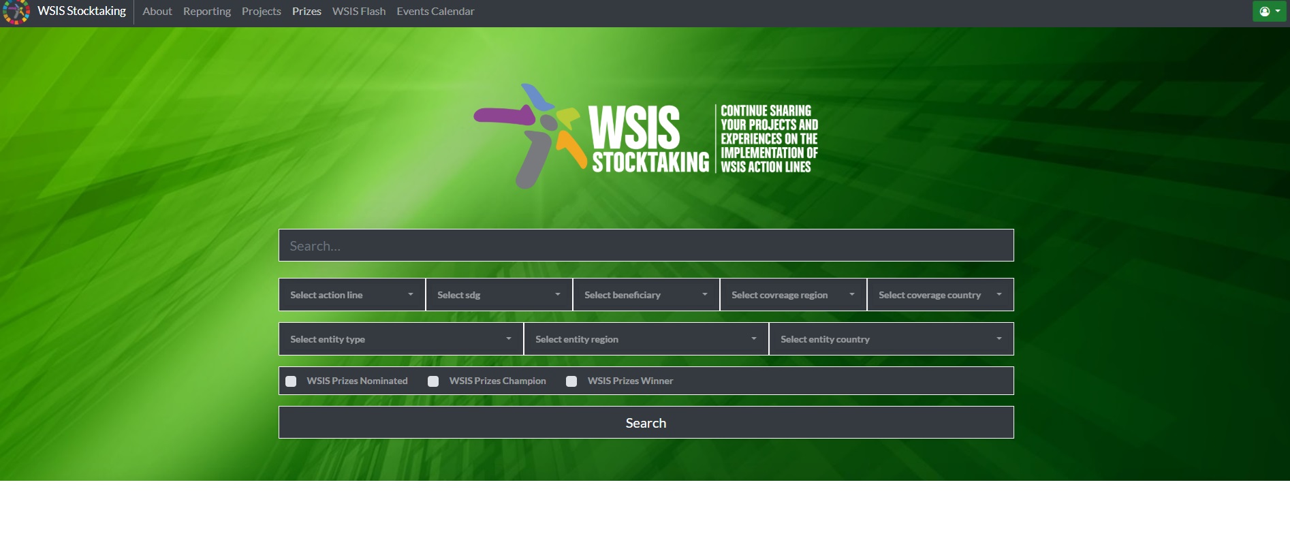Image resolution: width=1290 pixels, height=553 pixels.
Task: Check the WSIS Prizes Winner checkbox
Action: click(x=571, y=381)
